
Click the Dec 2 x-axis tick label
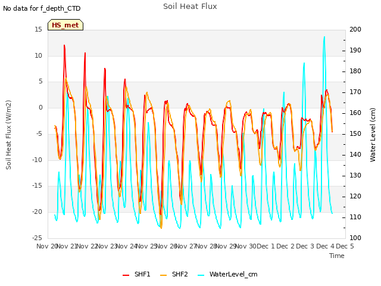click(286, 246)
